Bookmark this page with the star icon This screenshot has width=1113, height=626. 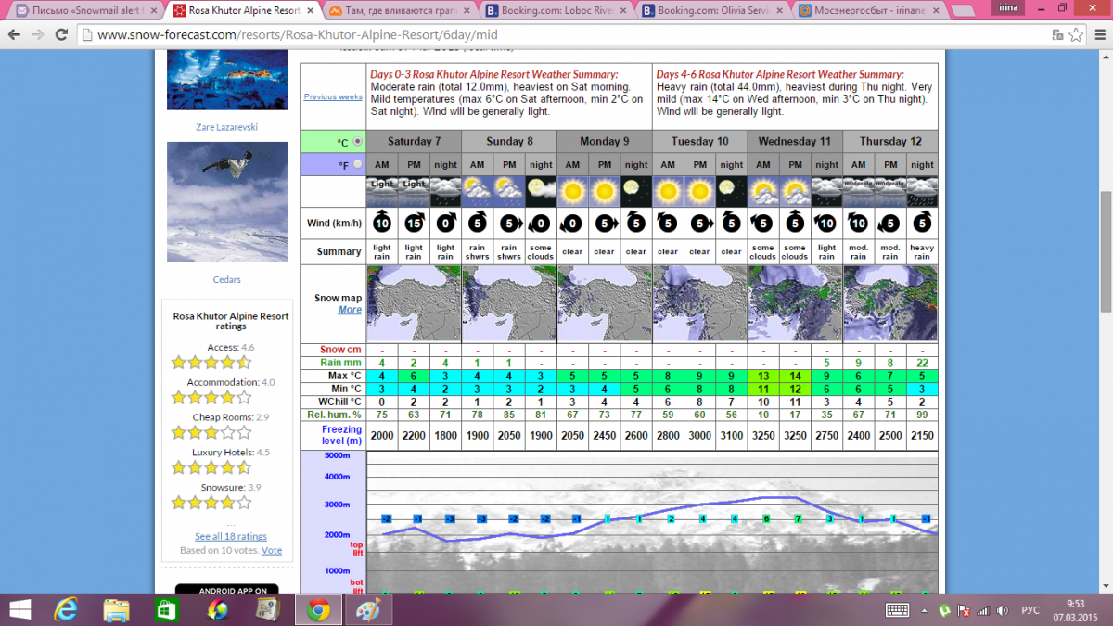pos(1076,34)
